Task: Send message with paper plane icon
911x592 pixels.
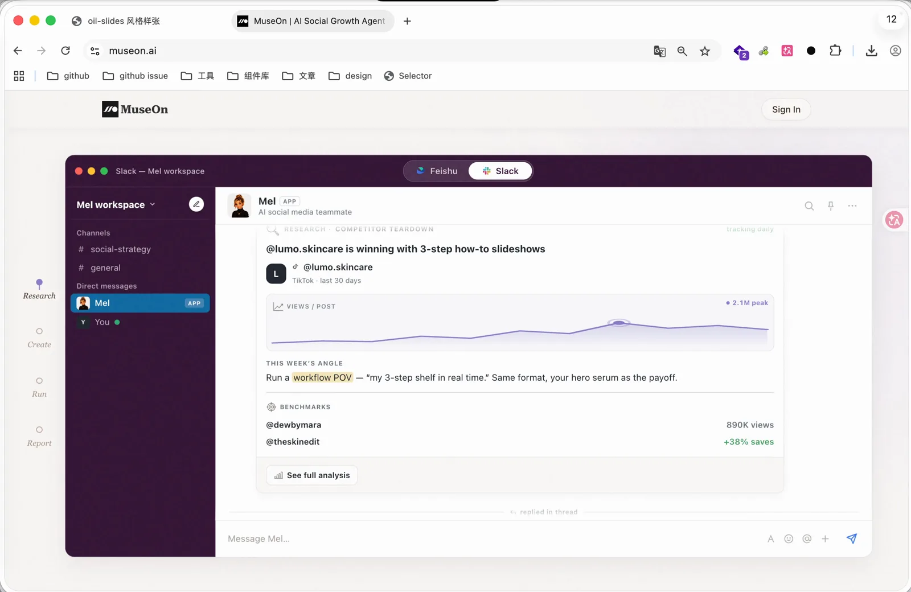Action: click(852, 538)
